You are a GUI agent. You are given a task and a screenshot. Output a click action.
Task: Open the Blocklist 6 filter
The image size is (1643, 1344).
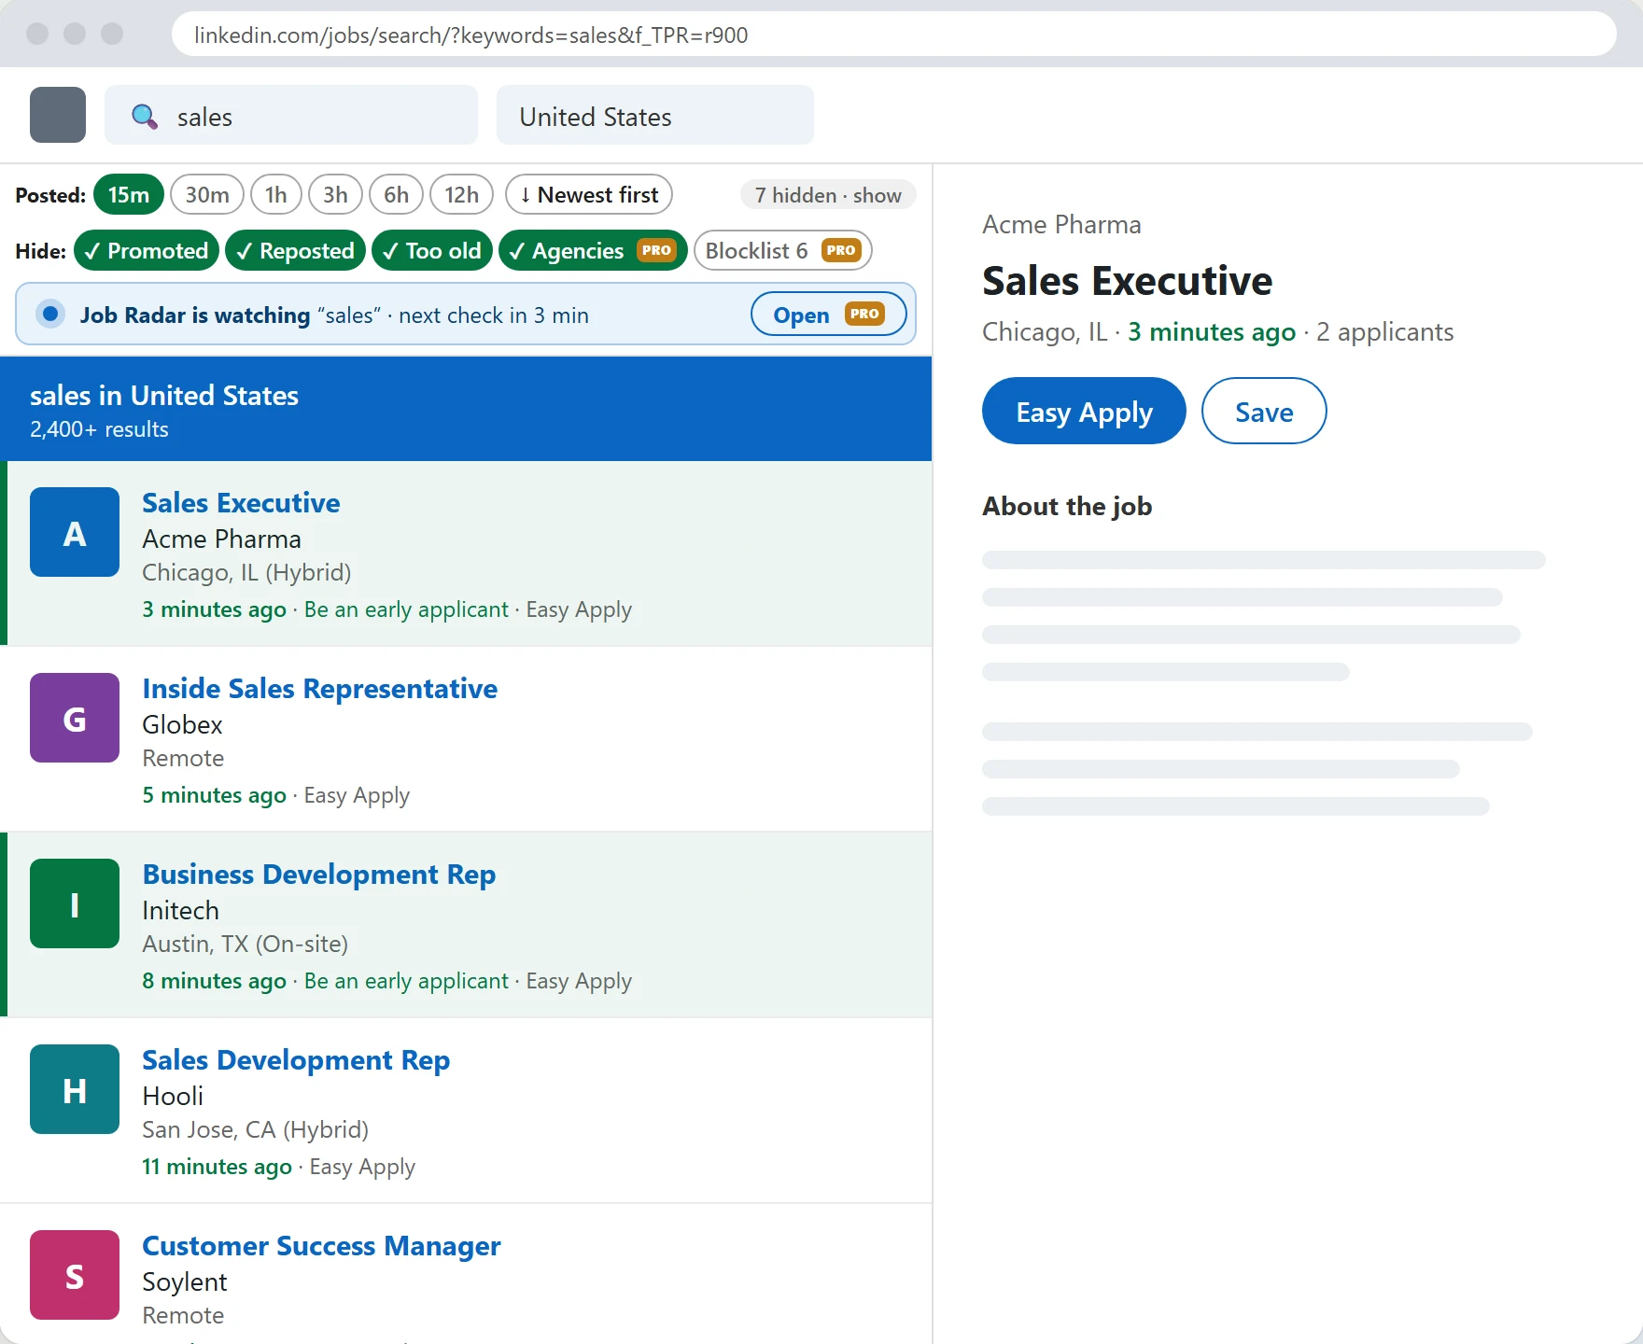783,250
